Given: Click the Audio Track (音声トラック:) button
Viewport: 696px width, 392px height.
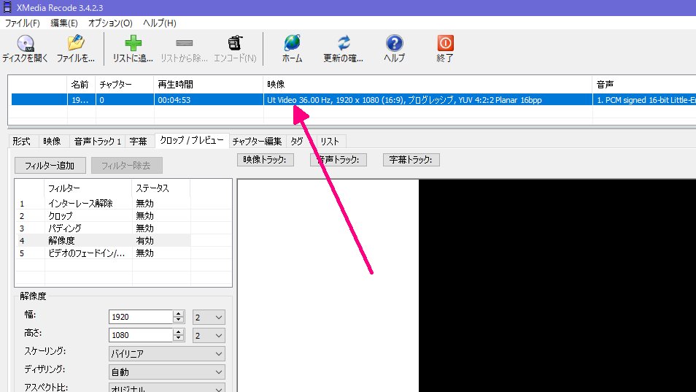Looking at the screenshot, I should click(x=339, y=160).
